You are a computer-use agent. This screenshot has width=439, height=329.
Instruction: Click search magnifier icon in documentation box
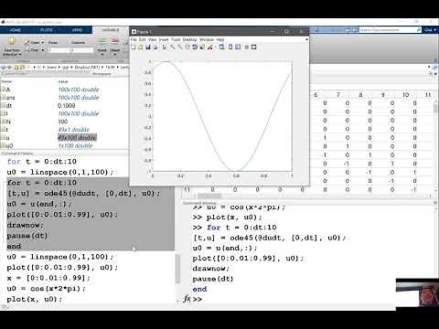tap(419, 30)
